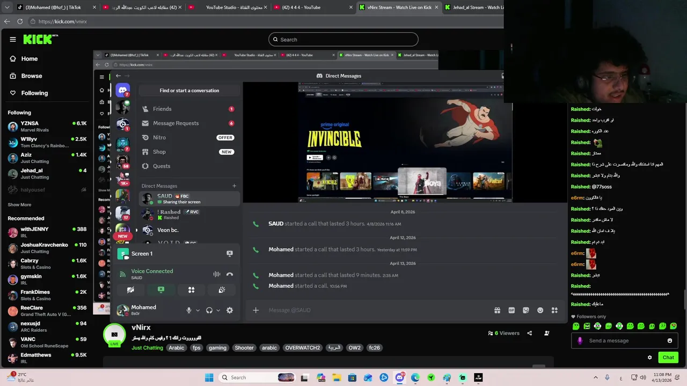Image resolution: width=687 pixels, height=386 pixels.
Task: Click the vNirx streamer avatar
Action: pyautogui.click(x=114, y=335)
